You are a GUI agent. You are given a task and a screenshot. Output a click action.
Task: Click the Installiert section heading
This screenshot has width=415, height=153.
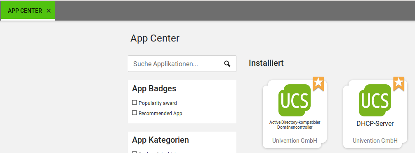(x=266, y=63)
